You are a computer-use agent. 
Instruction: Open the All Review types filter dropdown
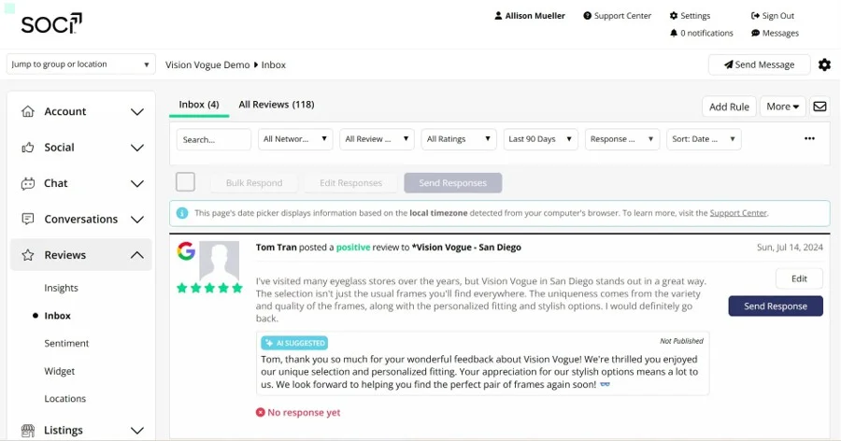tap(378, 139)
